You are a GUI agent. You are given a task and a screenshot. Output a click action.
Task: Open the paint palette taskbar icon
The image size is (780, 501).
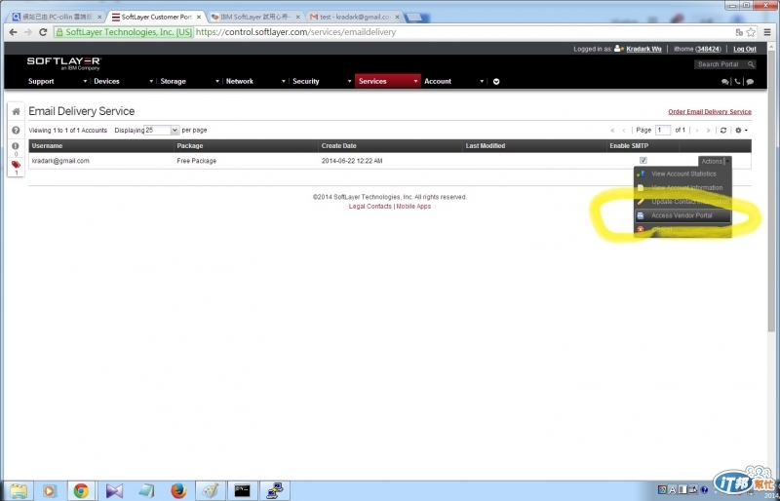point(211,490)
